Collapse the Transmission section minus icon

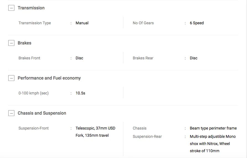click(x=11, y=8)
